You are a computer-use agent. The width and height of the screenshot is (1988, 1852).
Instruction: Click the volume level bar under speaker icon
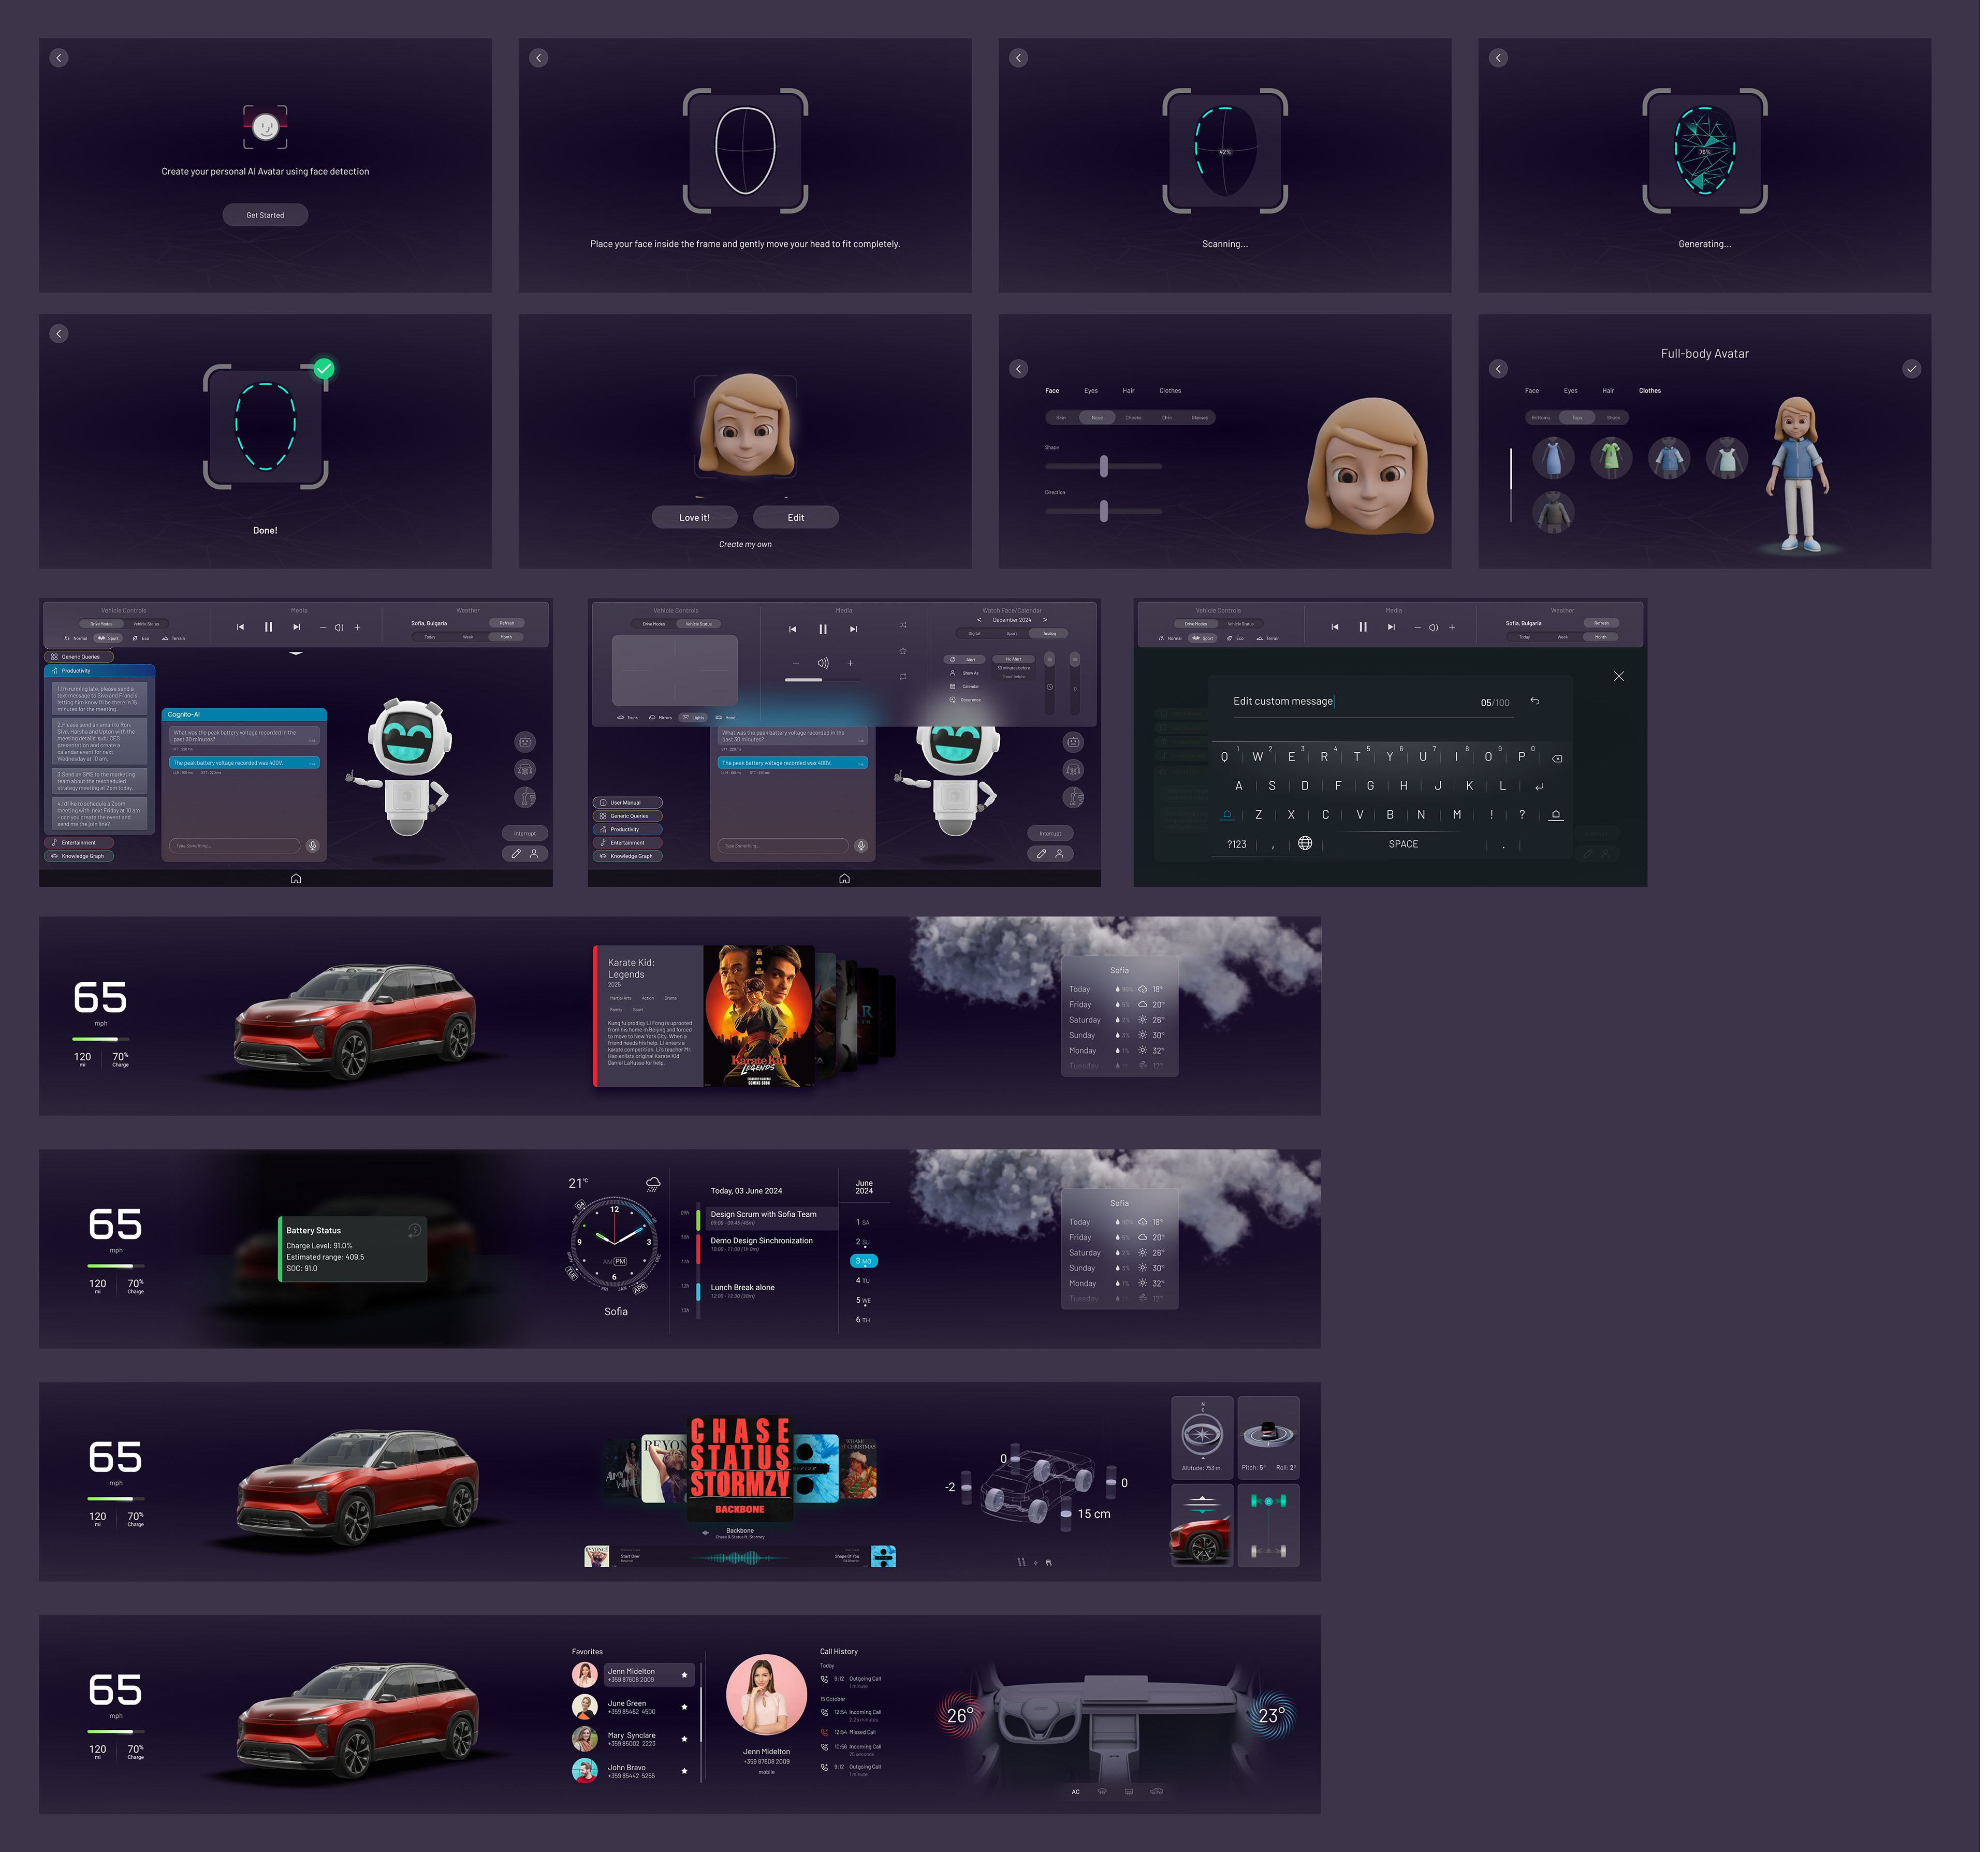823,680
